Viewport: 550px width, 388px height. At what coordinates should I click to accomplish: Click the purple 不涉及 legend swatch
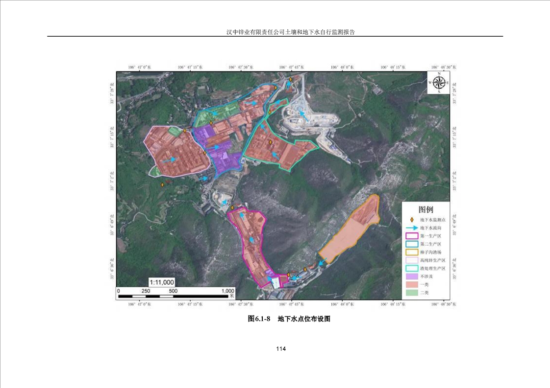point(412,276)
